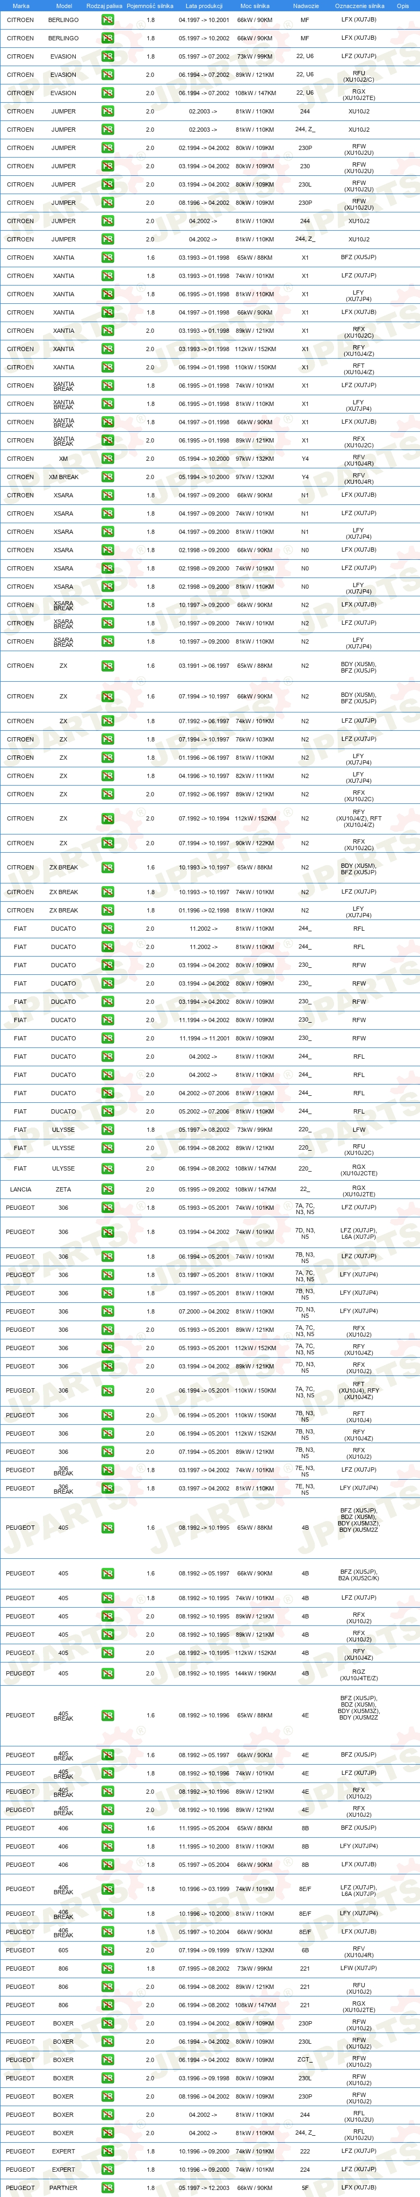The width and height of the screenshot is (420, 2197).
Task: Click fuel icon in the FIAT ULYSSE 1.8 row
Action: pyautogui.click(x=107, y=1129)
